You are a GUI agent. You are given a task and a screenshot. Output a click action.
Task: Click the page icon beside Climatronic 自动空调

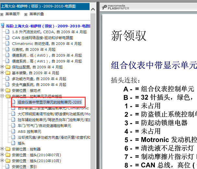pos(7,43)
